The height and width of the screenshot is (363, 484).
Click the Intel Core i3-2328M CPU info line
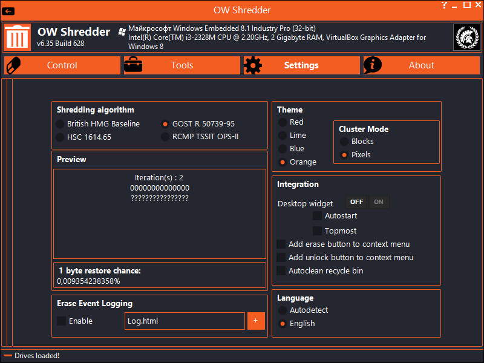pos(277,42)
